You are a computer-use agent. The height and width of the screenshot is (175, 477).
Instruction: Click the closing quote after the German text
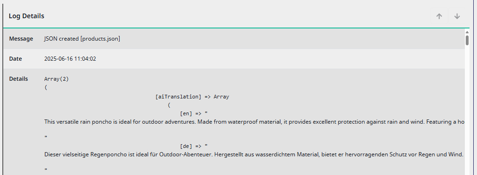pyautogui.click(x=46, y=169)
